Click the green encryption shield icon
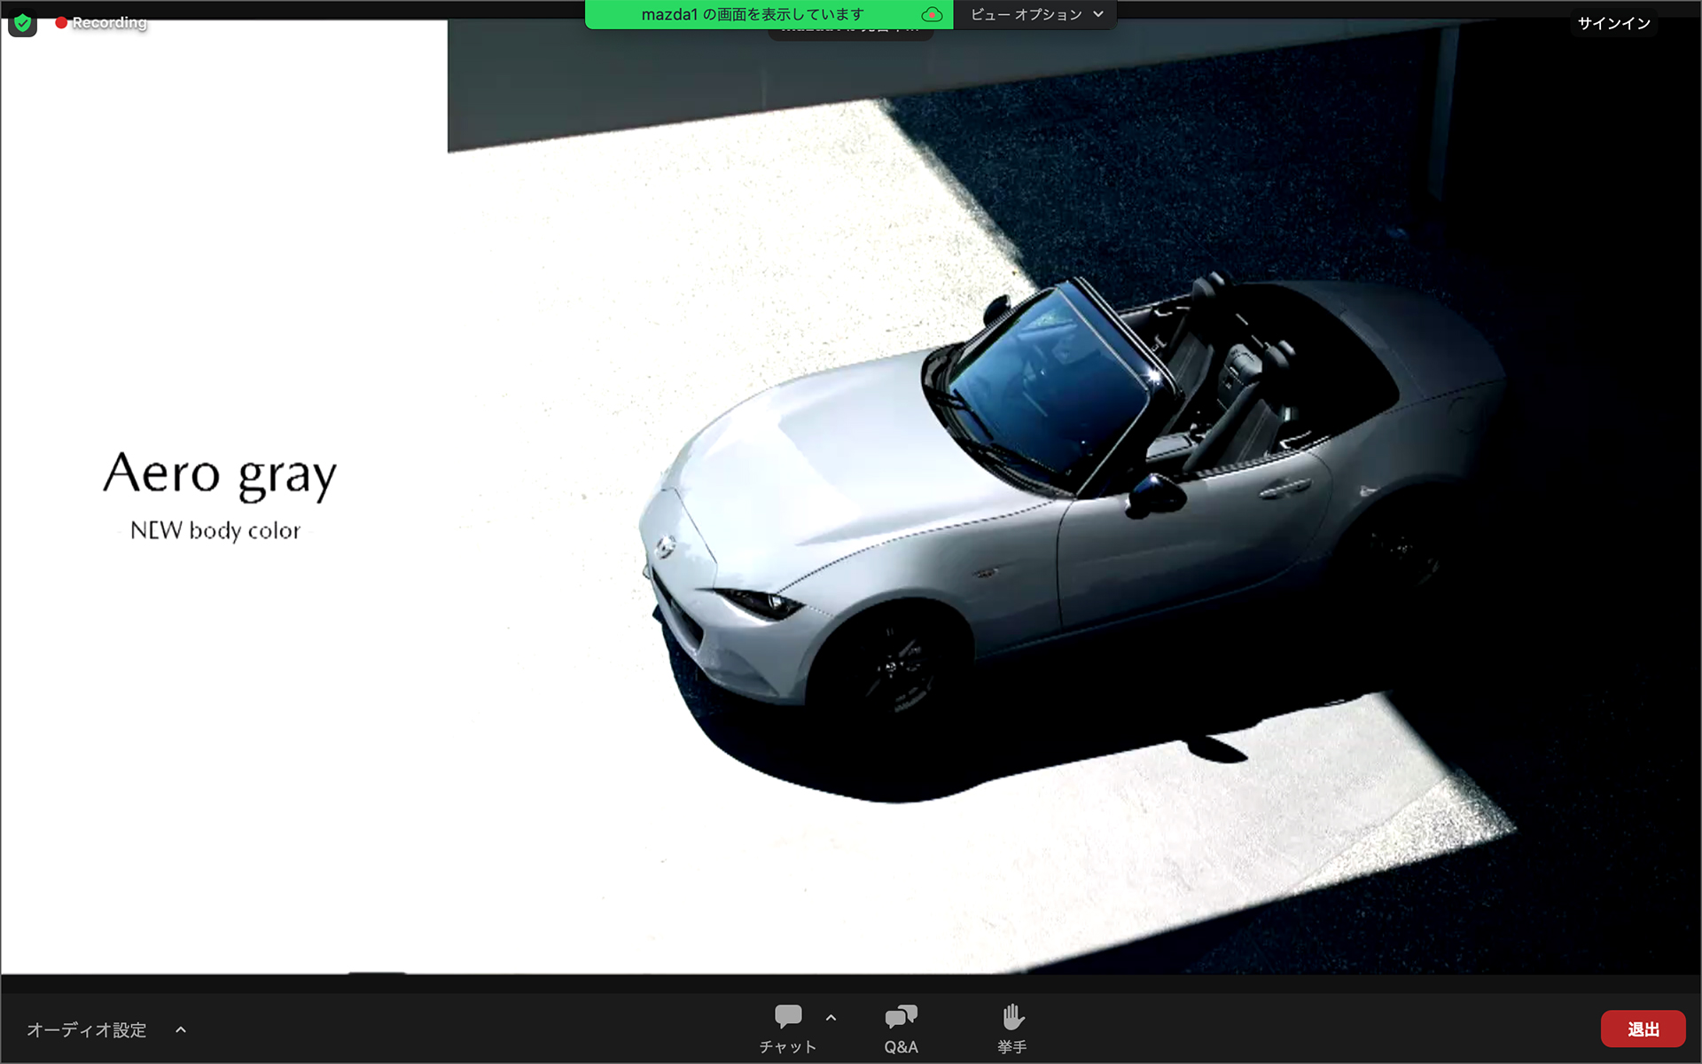This screenshot has width=1702, height=1064. pos(23,22)
